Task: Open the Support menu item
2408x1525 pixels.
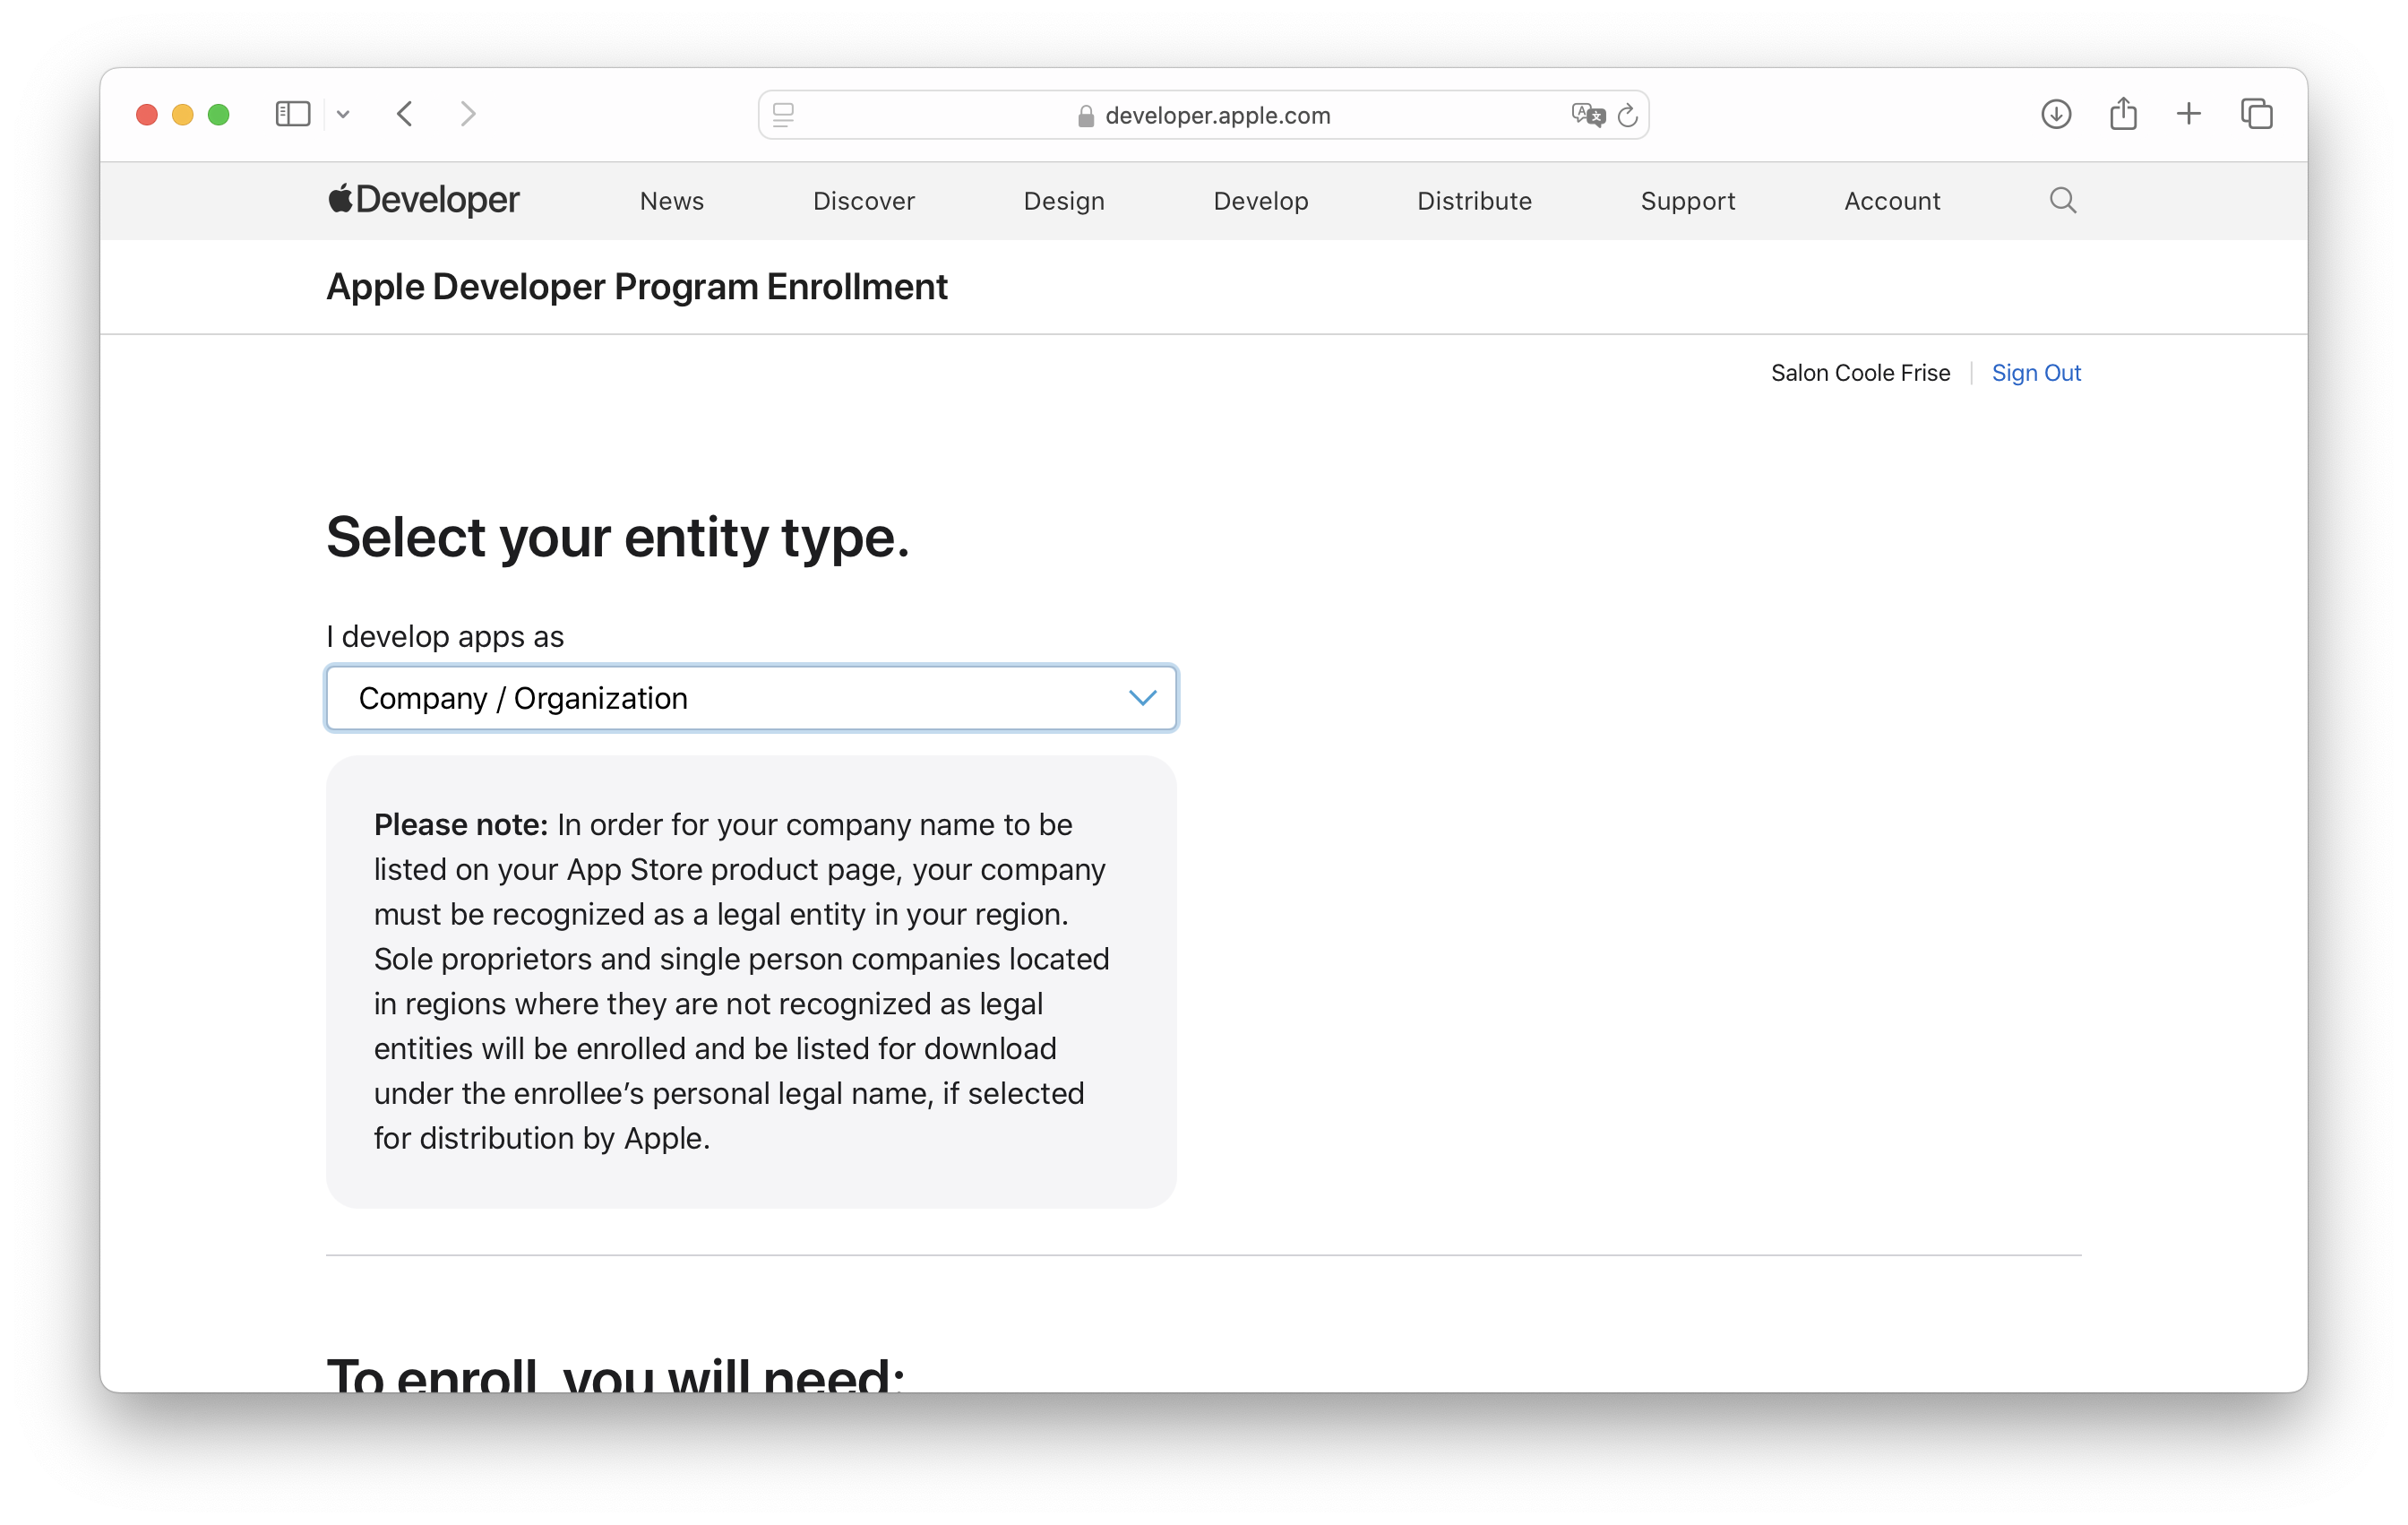Action: pyautogui.click(x=1688, y=201)
